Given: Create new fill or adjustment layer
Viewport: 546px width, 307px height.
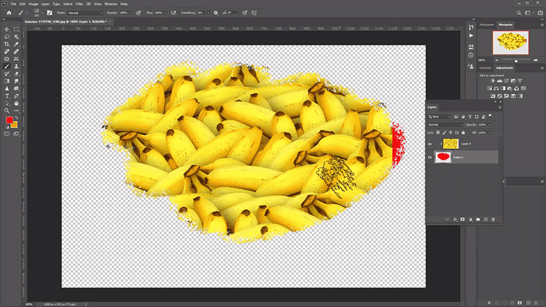Looking at the screenshot, I should click(470, 219).
